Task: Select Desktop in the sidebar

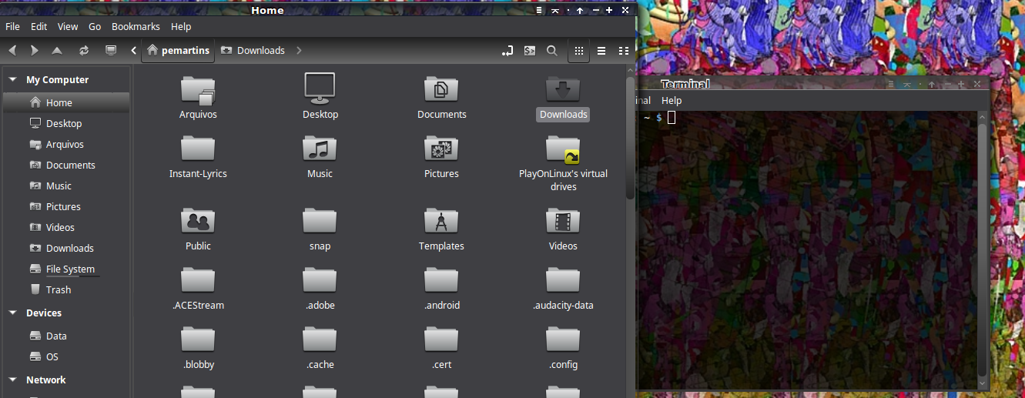Action: (66, 123)
